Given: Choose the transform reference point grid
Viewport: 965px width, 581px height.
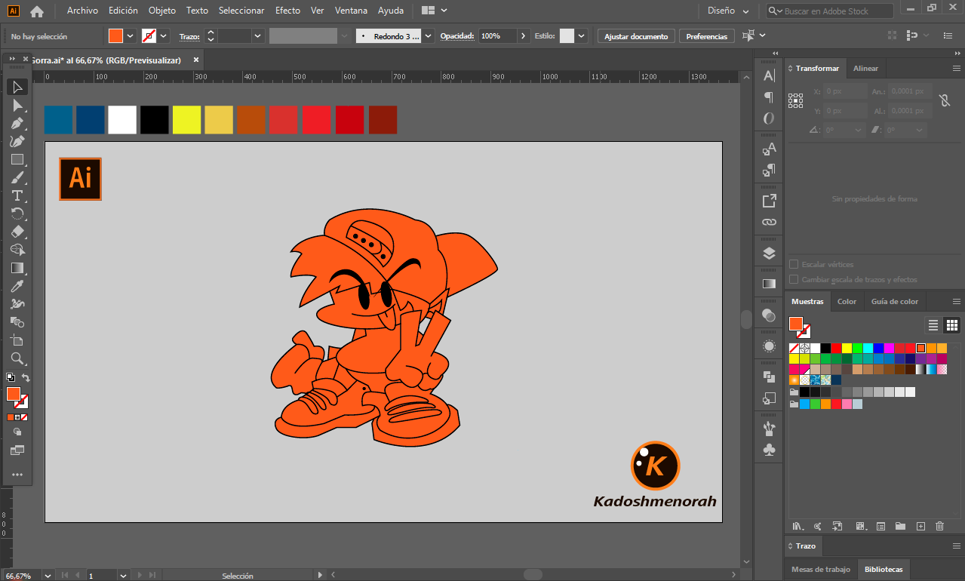Looking at the screenshot, I should (x=795, y=100).
